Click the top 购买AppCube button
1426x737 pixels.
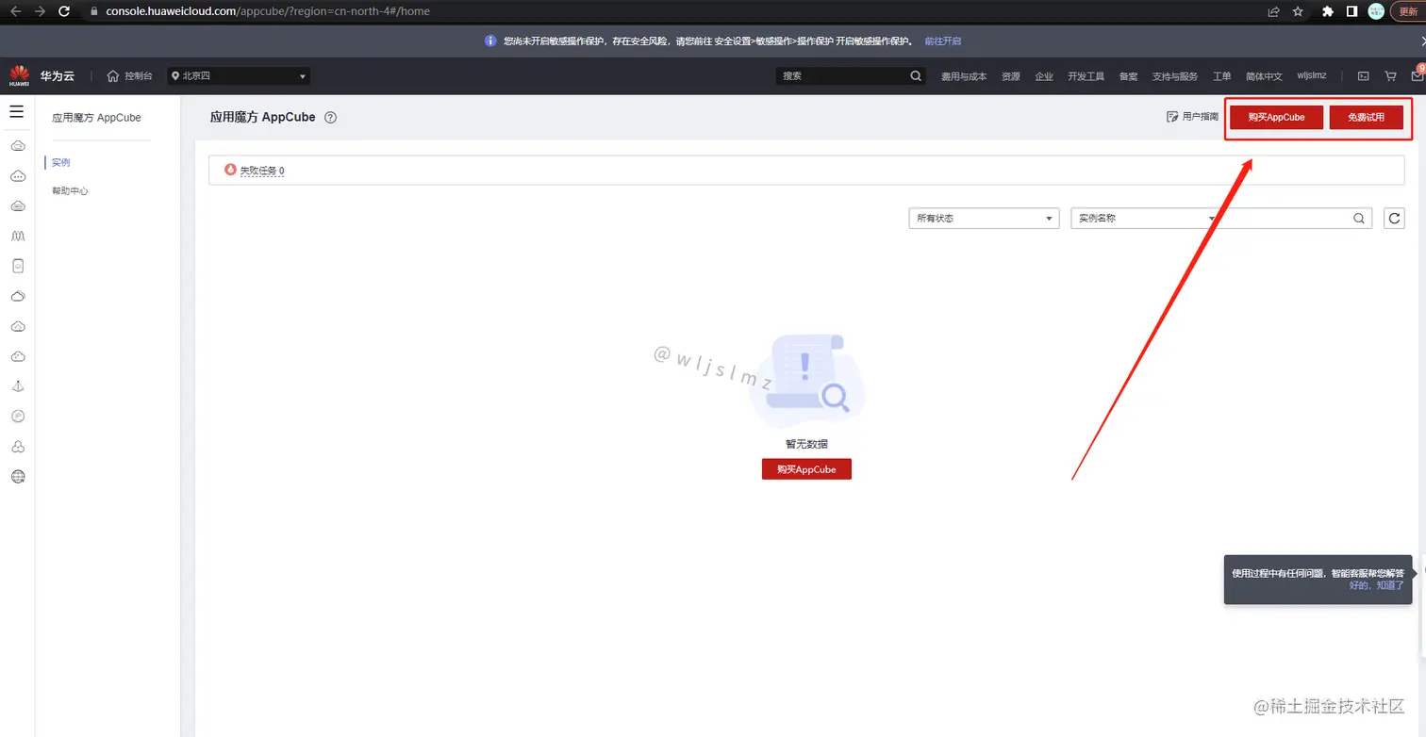pyautogui.click(x=1276, y=118)
